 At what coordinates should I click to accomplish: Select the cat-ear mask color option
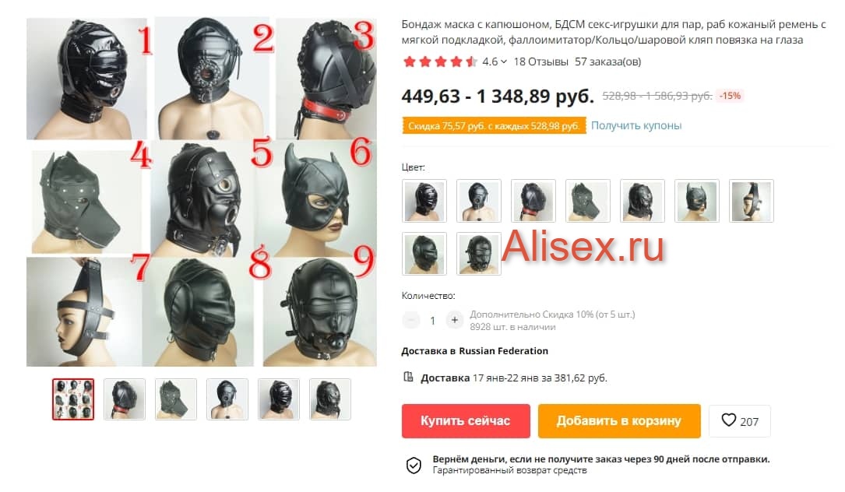(697, 201)
